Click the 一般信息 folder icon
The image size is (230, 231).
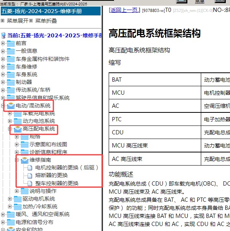11,51
